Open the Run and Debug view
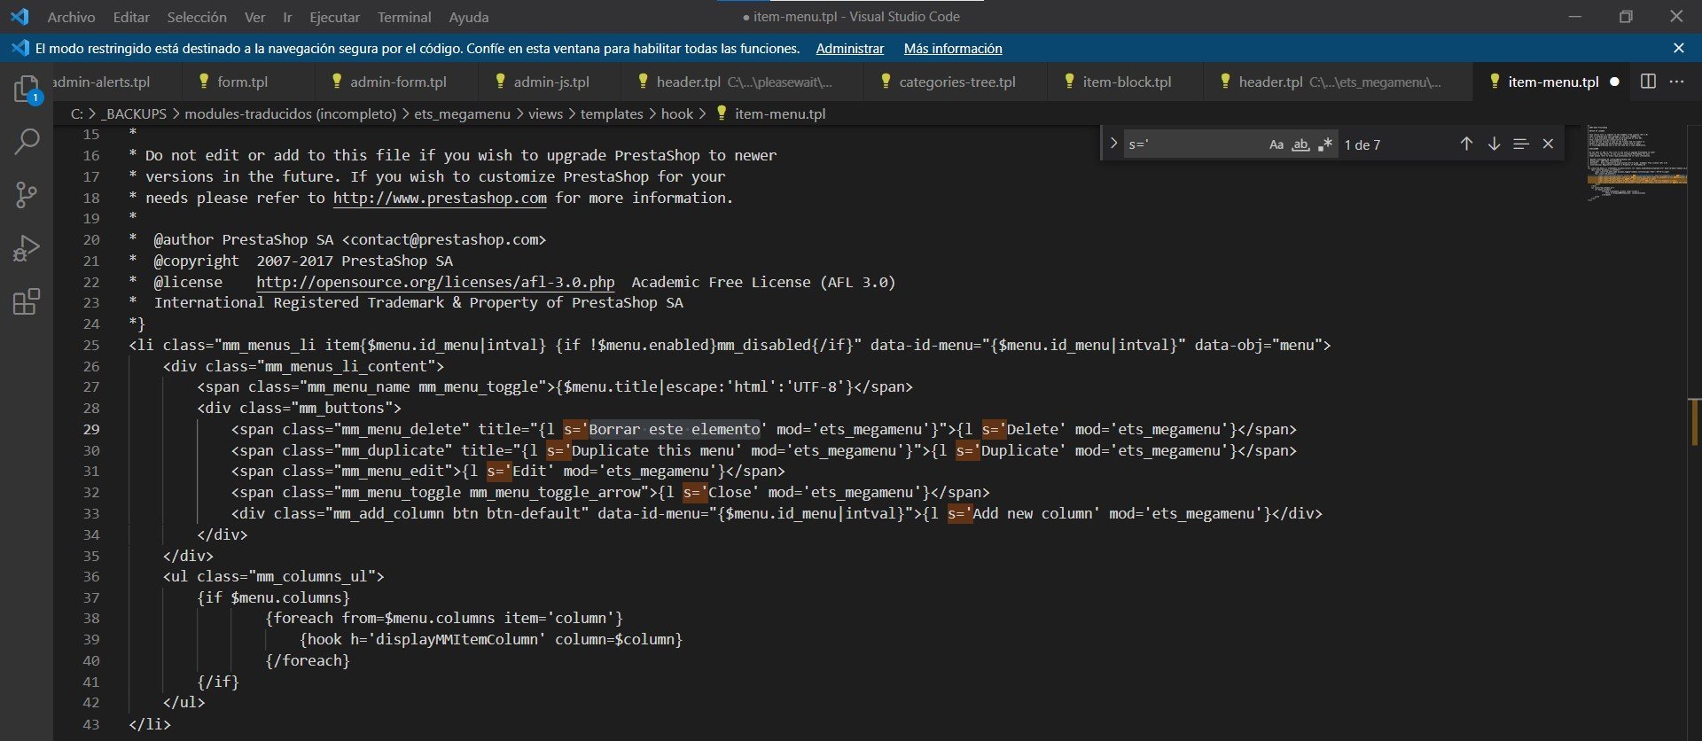The width and height of the screenshot is (1702, 741). [x=27, y=248]
